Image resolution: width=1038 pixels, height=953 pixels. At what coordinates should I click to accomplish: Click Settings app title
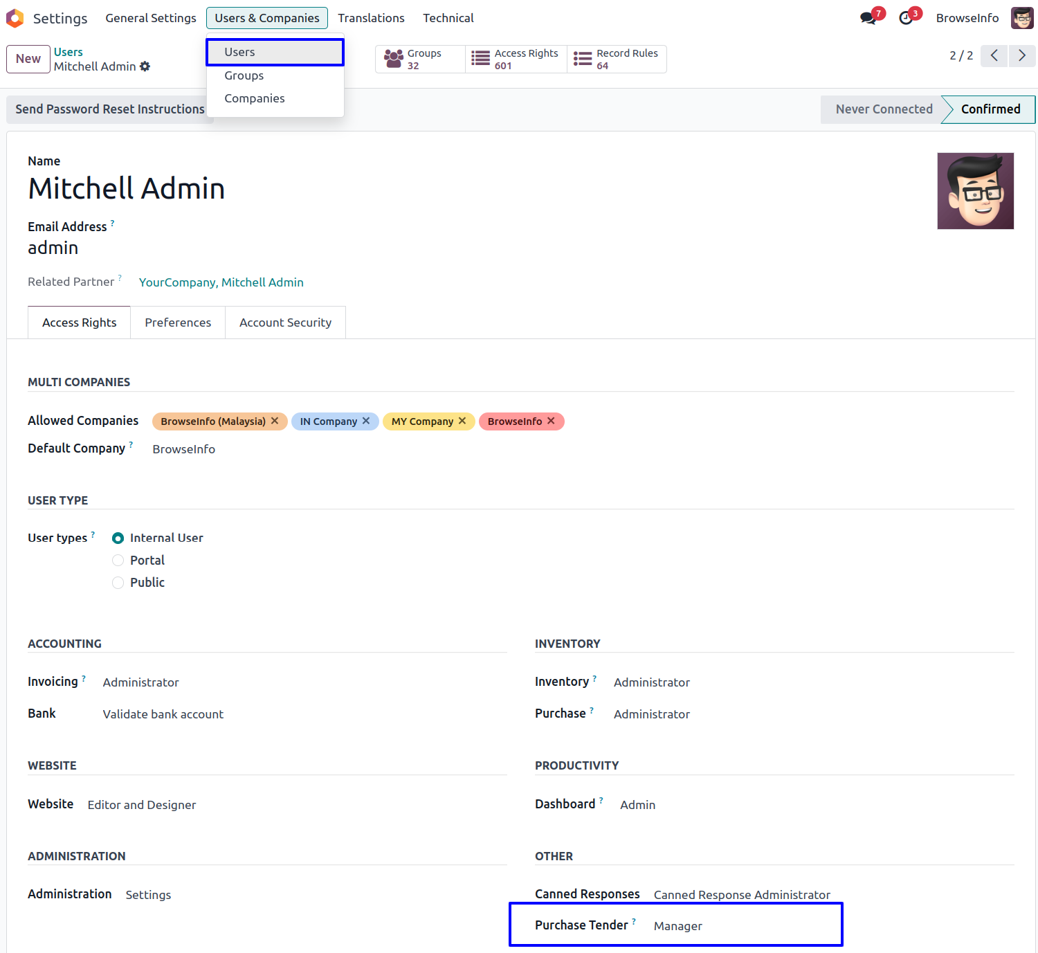(60, 18)
